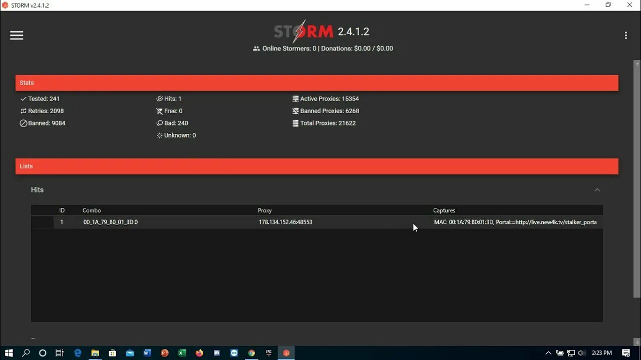Open TeamViewer from the taskbar
Viewport: 641px width, 360px height.
tap(234, 353)
